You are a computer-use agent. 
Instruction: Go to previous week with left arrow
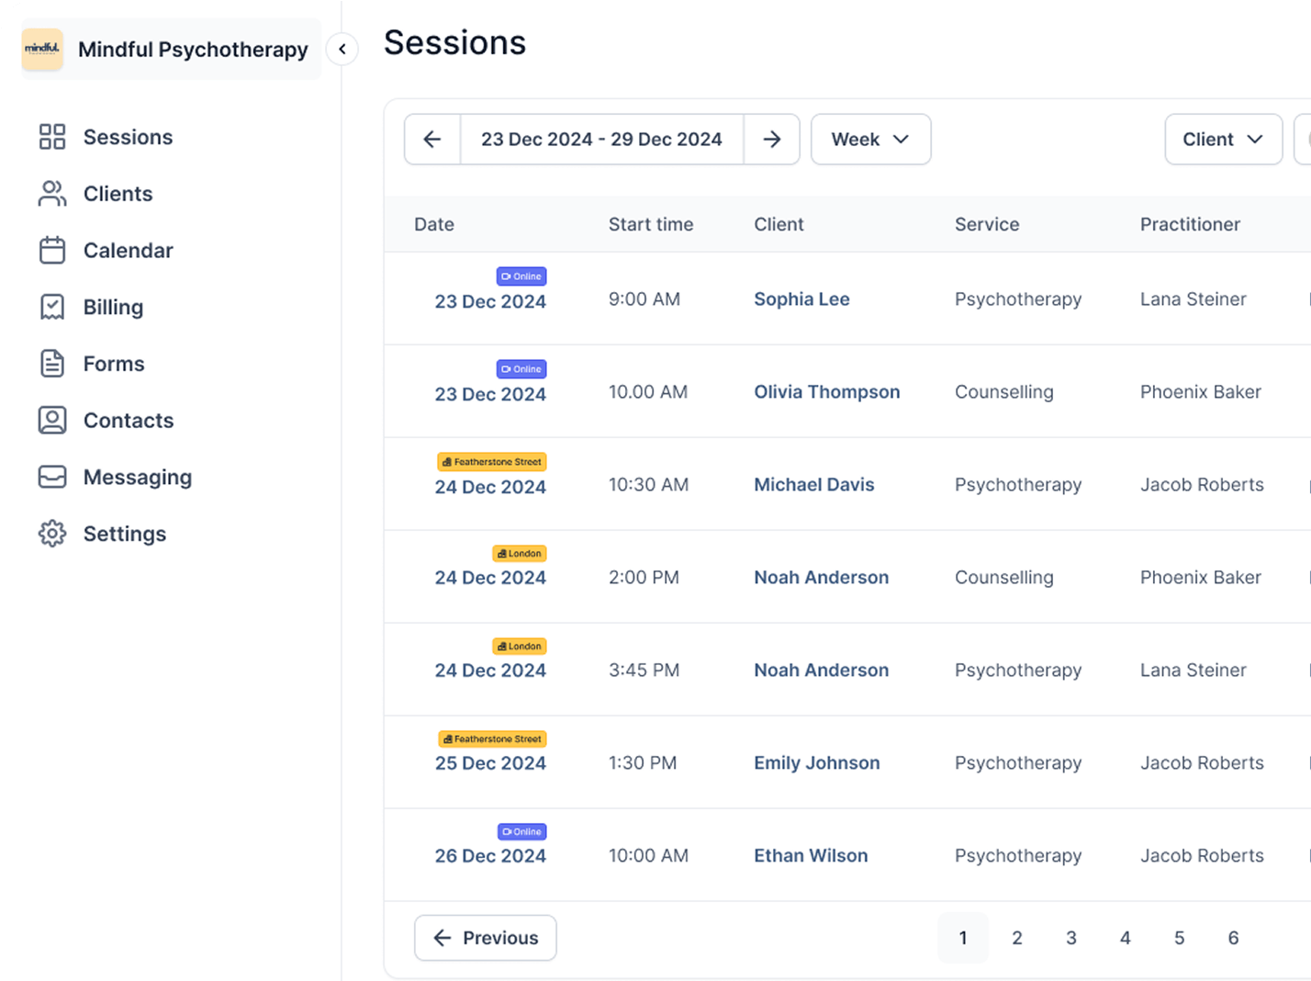(x=432, y=140)
